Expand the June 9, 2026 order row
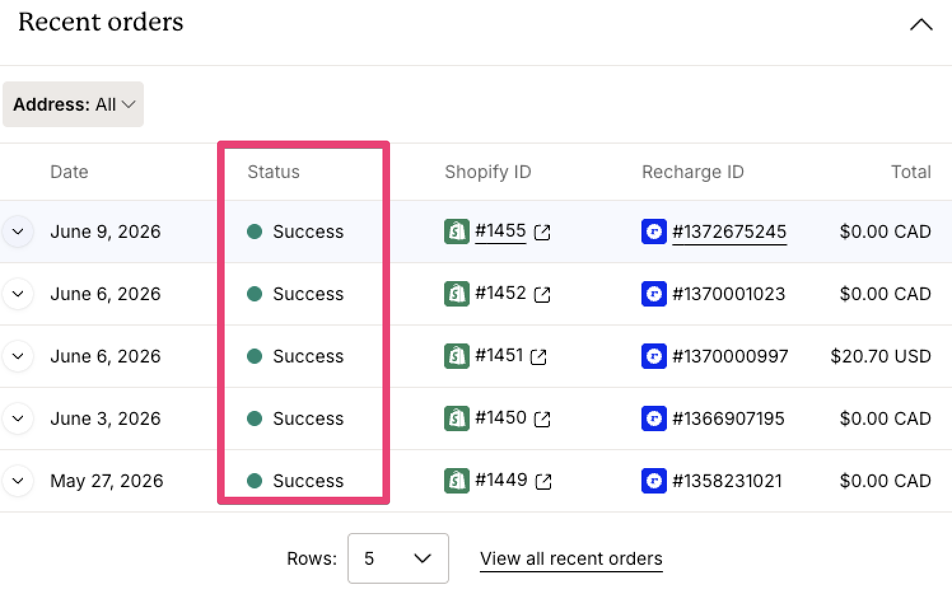 tap(18, 231)
